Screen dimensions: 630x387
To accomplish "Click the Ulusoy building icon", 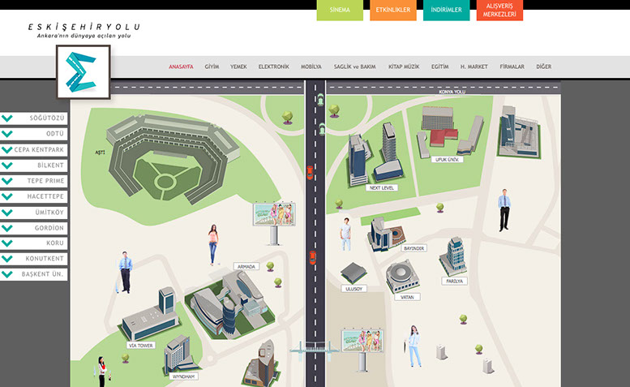I will (354, 273).
